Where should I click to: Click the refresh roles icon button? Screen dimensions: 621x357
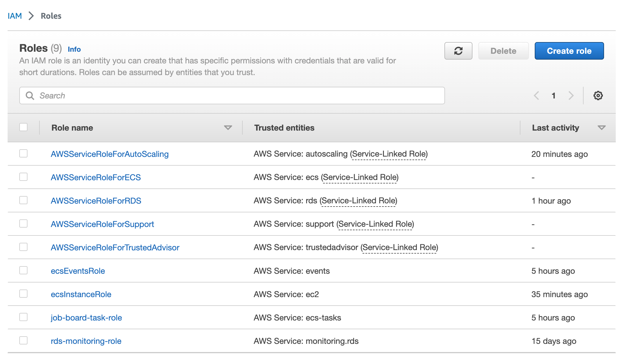[458, 51]
